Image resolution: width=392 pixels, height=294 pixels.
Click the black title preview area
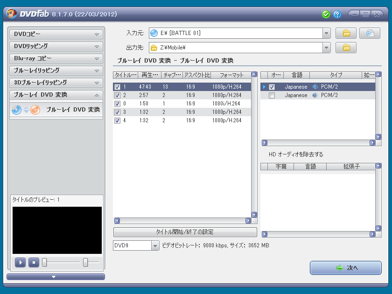pyautogui.click(x=57, y=230)
